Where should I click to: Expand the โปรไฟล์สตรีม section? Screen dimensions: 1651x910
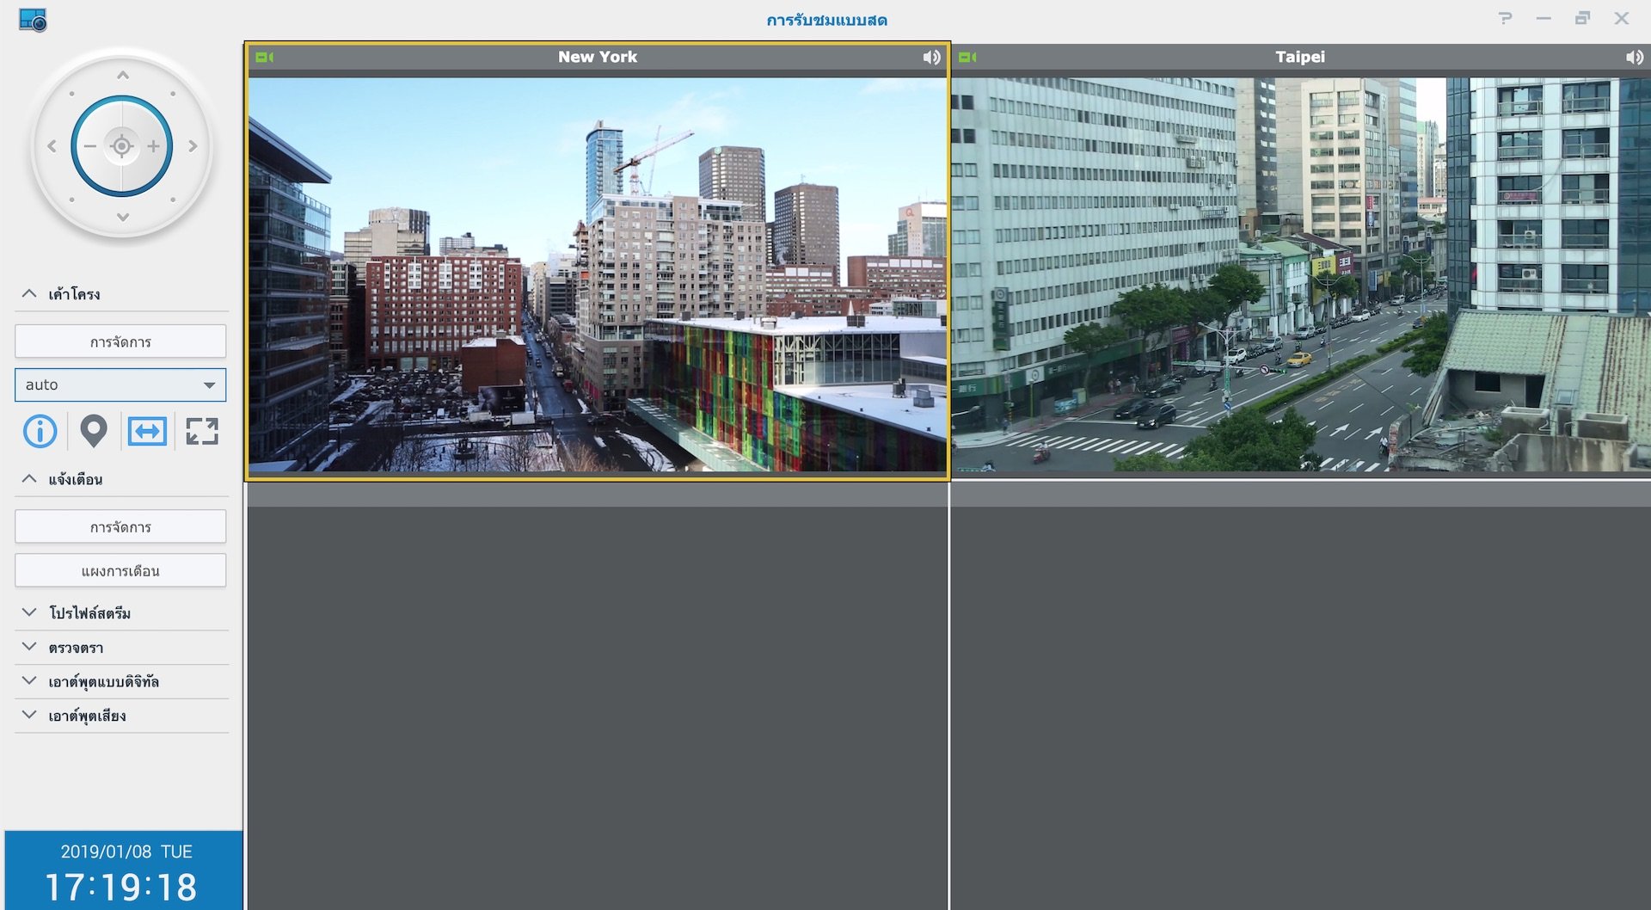[29, 612]
